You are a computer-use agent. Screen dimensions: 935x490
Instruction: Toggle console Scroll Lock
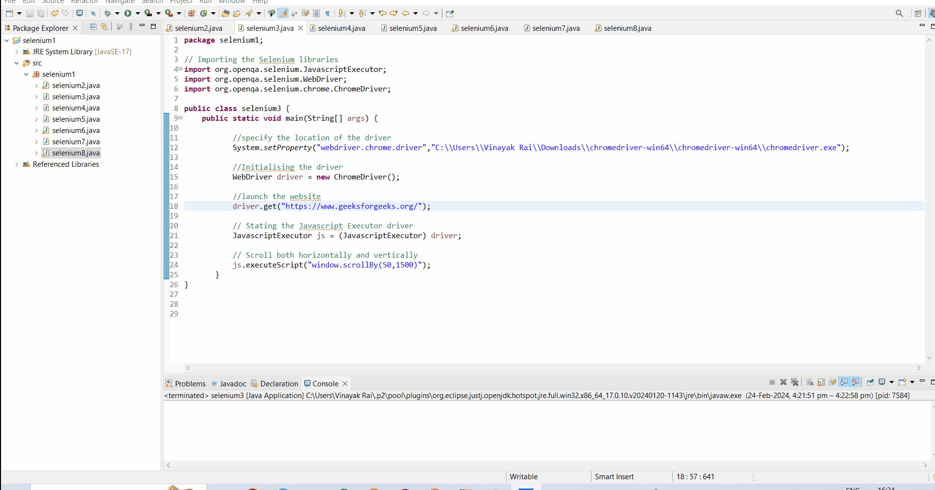pyautogui.click(x=821, y=382)
